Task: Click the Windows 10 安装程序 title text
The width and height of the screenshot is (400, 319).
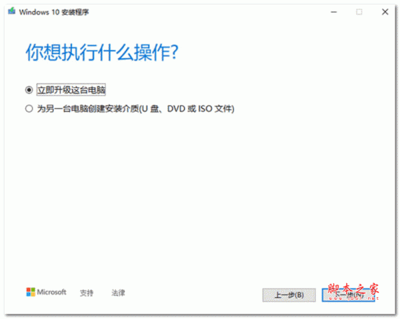Action: pyautogui.click(x=54, y=12)
